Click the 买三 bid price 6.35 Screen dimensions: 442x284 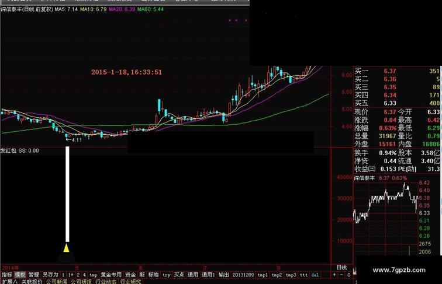(x=390, y=87)
